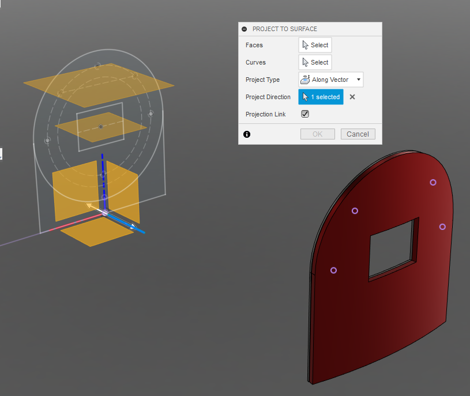Click the Cancel button
Viewport: 470px width, 396px height.
(x=358, y=134)
